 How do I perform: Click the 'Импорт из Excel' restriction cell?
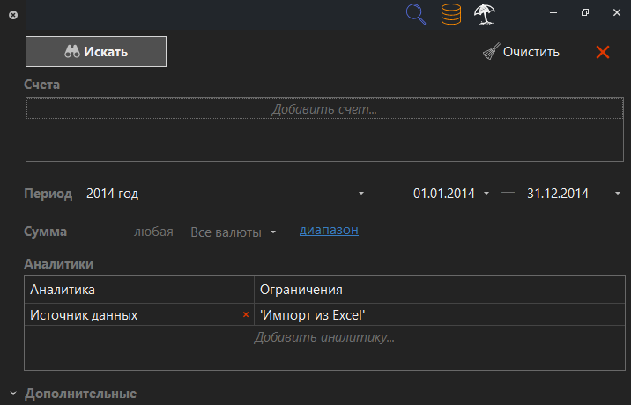click(x=440, y=314)
